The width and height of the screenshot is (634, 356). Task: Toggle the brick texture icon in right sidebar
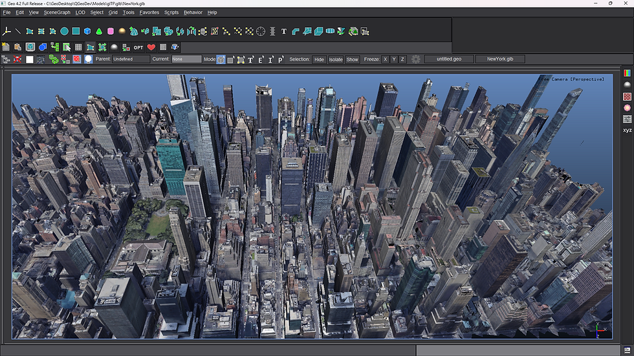click(x=627, y=96)
